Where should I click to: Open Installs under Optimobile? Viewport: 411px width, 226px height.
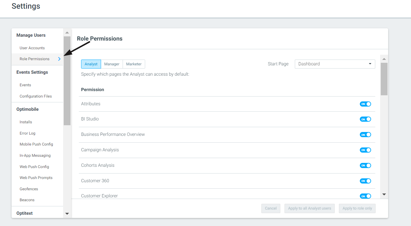[26, 122]
